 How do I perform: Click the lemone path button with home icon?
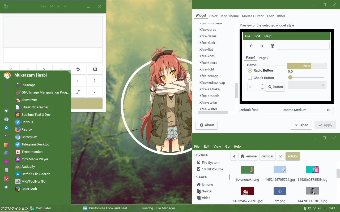248,156
